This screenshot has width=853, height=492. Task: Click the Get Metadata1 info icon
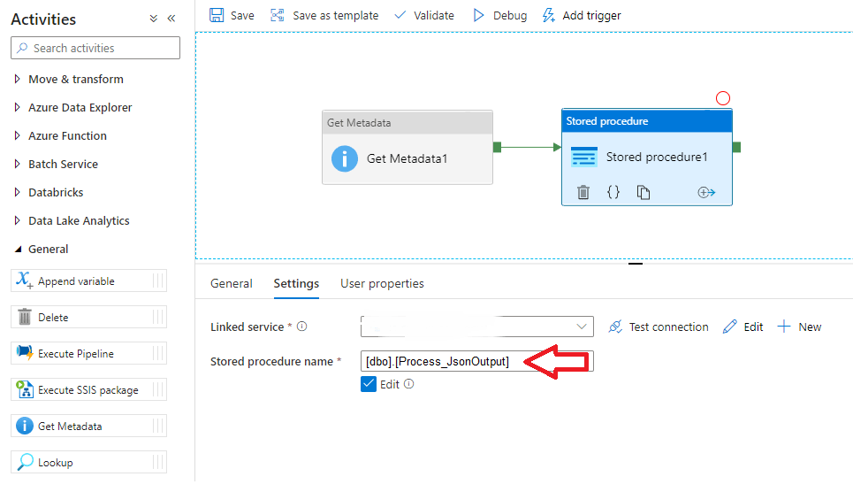coord(344,158)
